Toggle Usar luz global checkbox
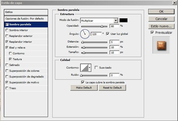Viewport: 178px width, 121px height. (x=108, y=34)
